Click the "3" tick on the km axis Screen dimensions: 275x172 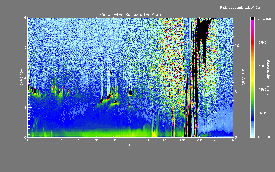[x=25, y=47]
